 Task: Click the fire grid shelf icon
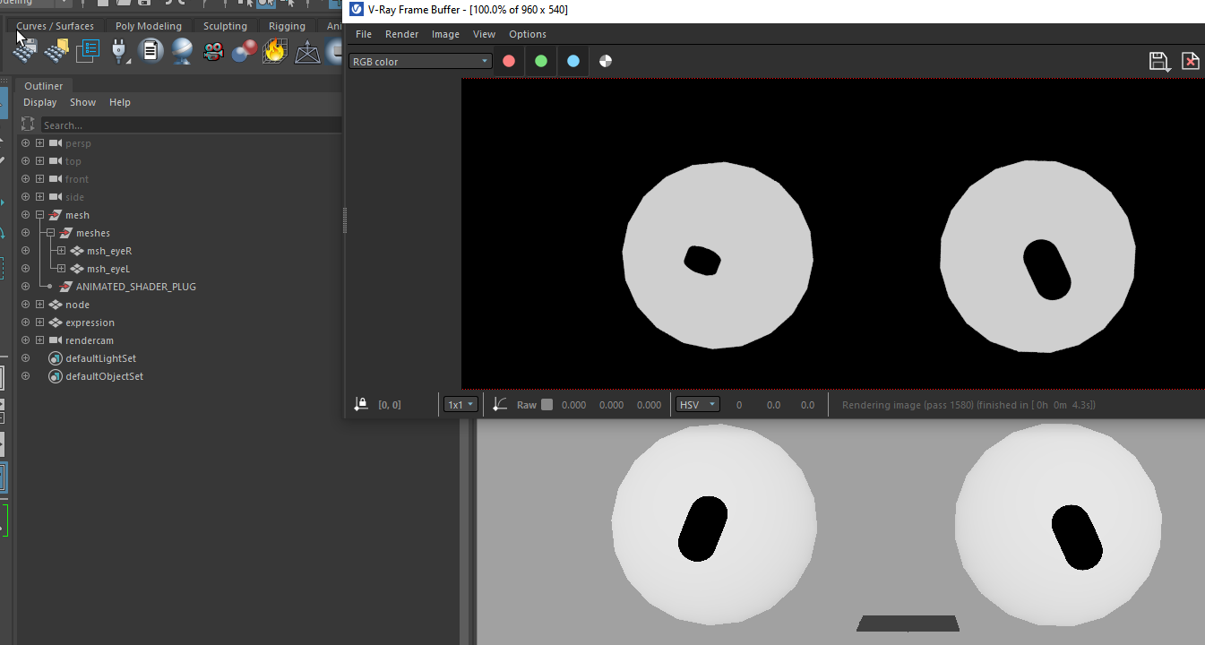tap(275, 50)
